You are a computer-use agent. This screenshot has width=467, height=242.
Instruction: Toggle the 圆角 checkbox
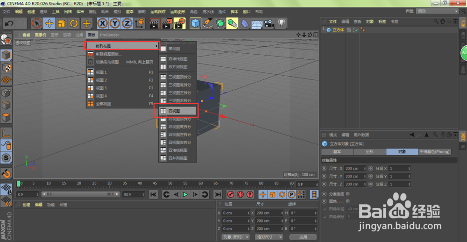coord(347,201)
